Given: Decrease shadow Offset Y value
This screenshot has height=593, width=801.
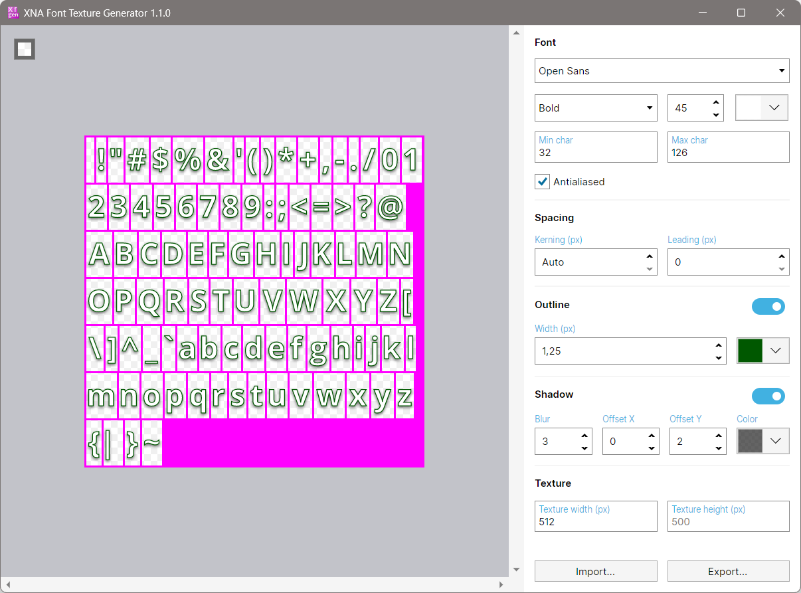Looking at the screenshot, I should [719, 448].
